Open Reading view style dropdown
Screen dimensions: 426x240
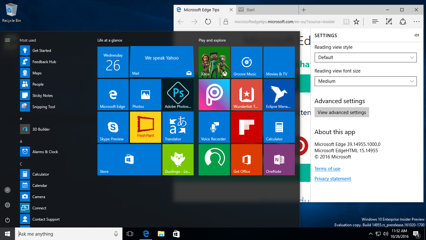tap(365, 57)
